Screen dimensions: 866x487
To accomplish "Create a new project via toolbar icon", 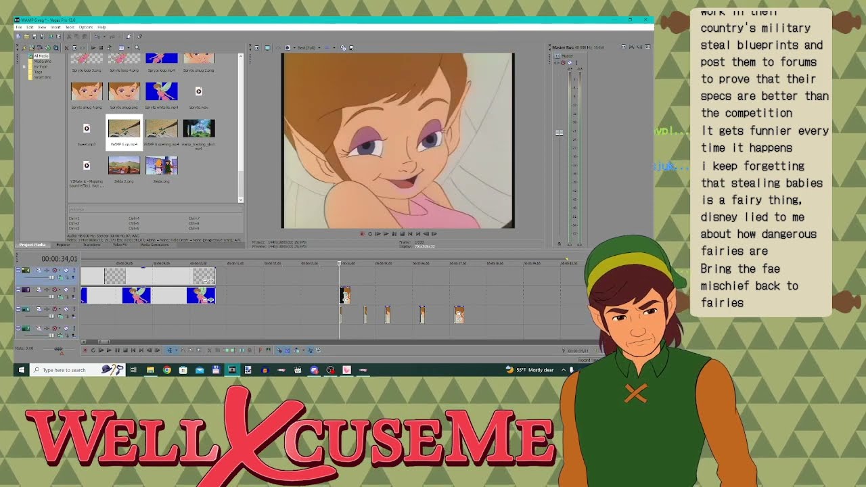I will click(18, 37).
